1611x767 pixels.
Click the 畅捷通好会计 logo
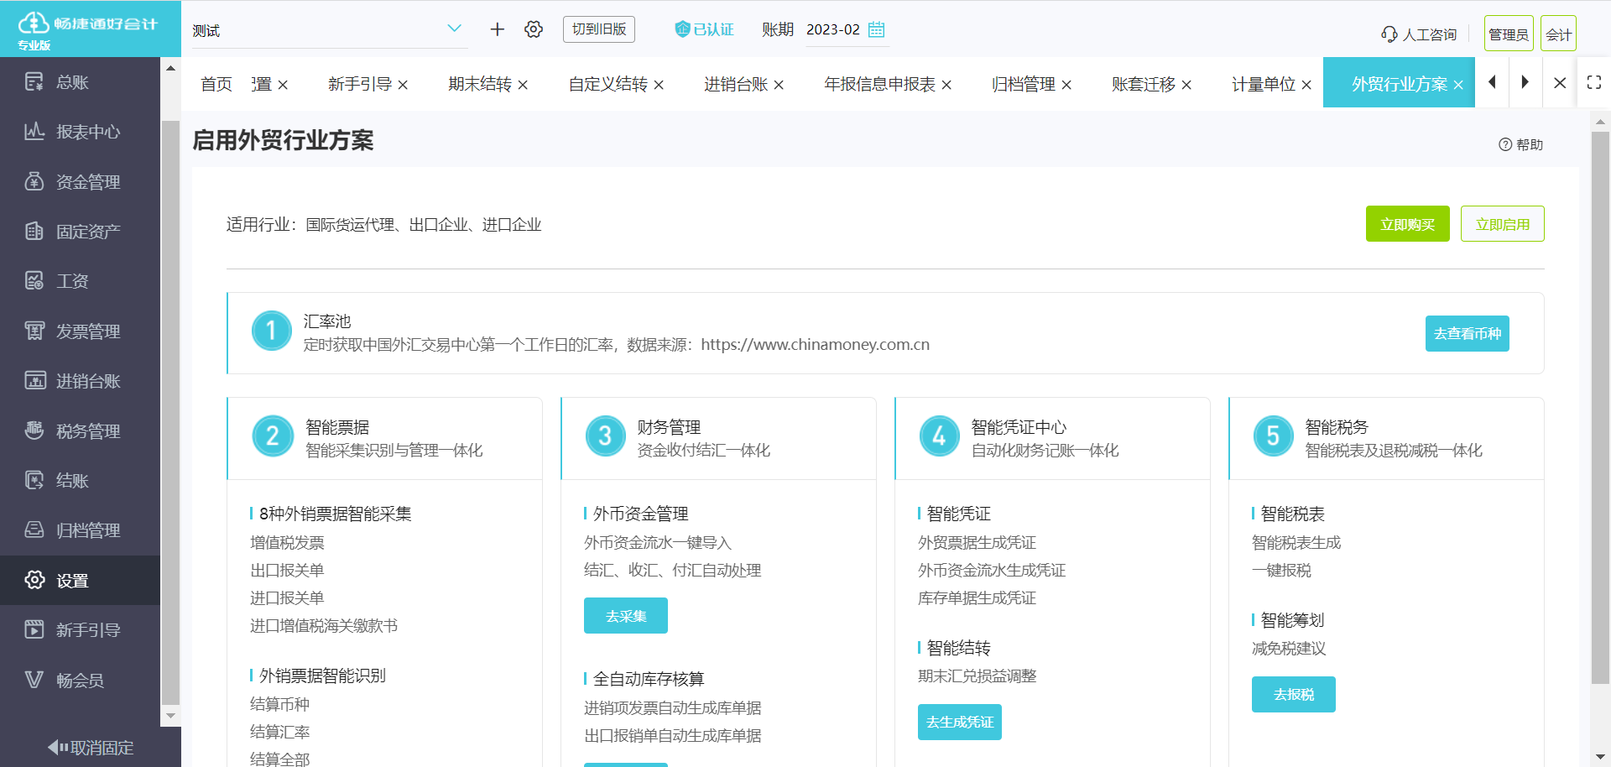(x=91, y=29)
